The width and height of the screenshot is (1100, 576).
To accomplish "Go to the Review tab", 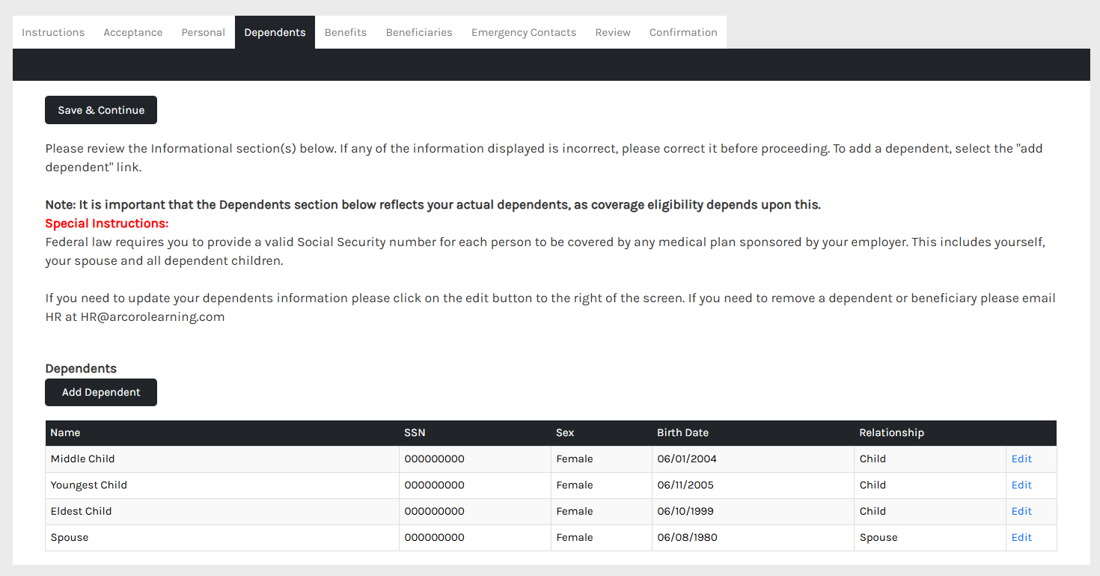I will (613, 32).
